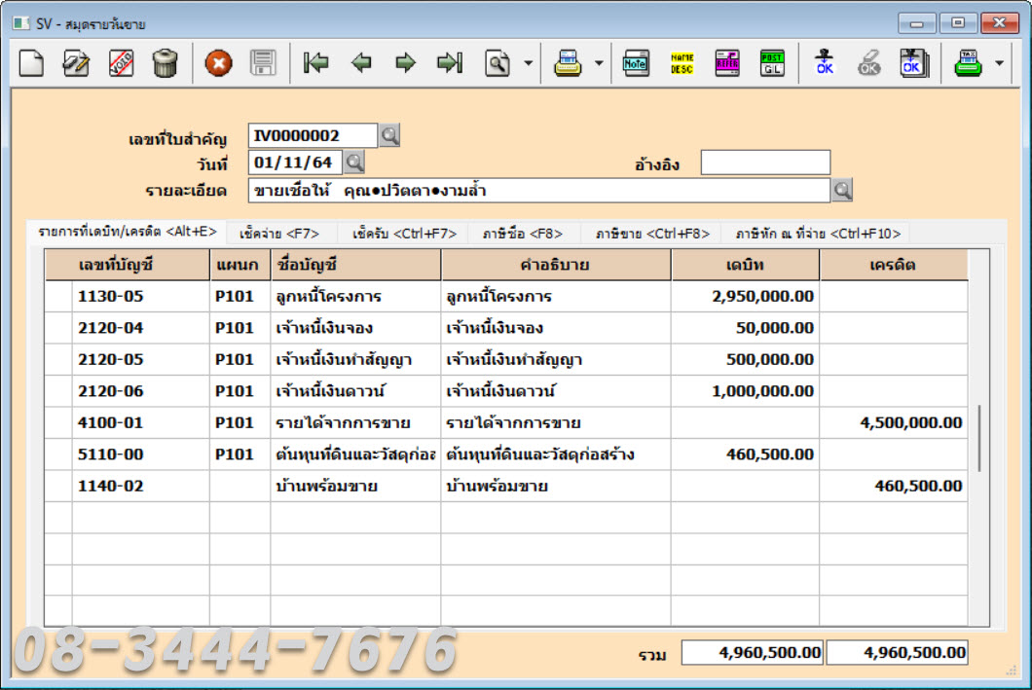Click debit amount 500,000.00
This screenshot has height=690, width=1032.
pos(746,360)
